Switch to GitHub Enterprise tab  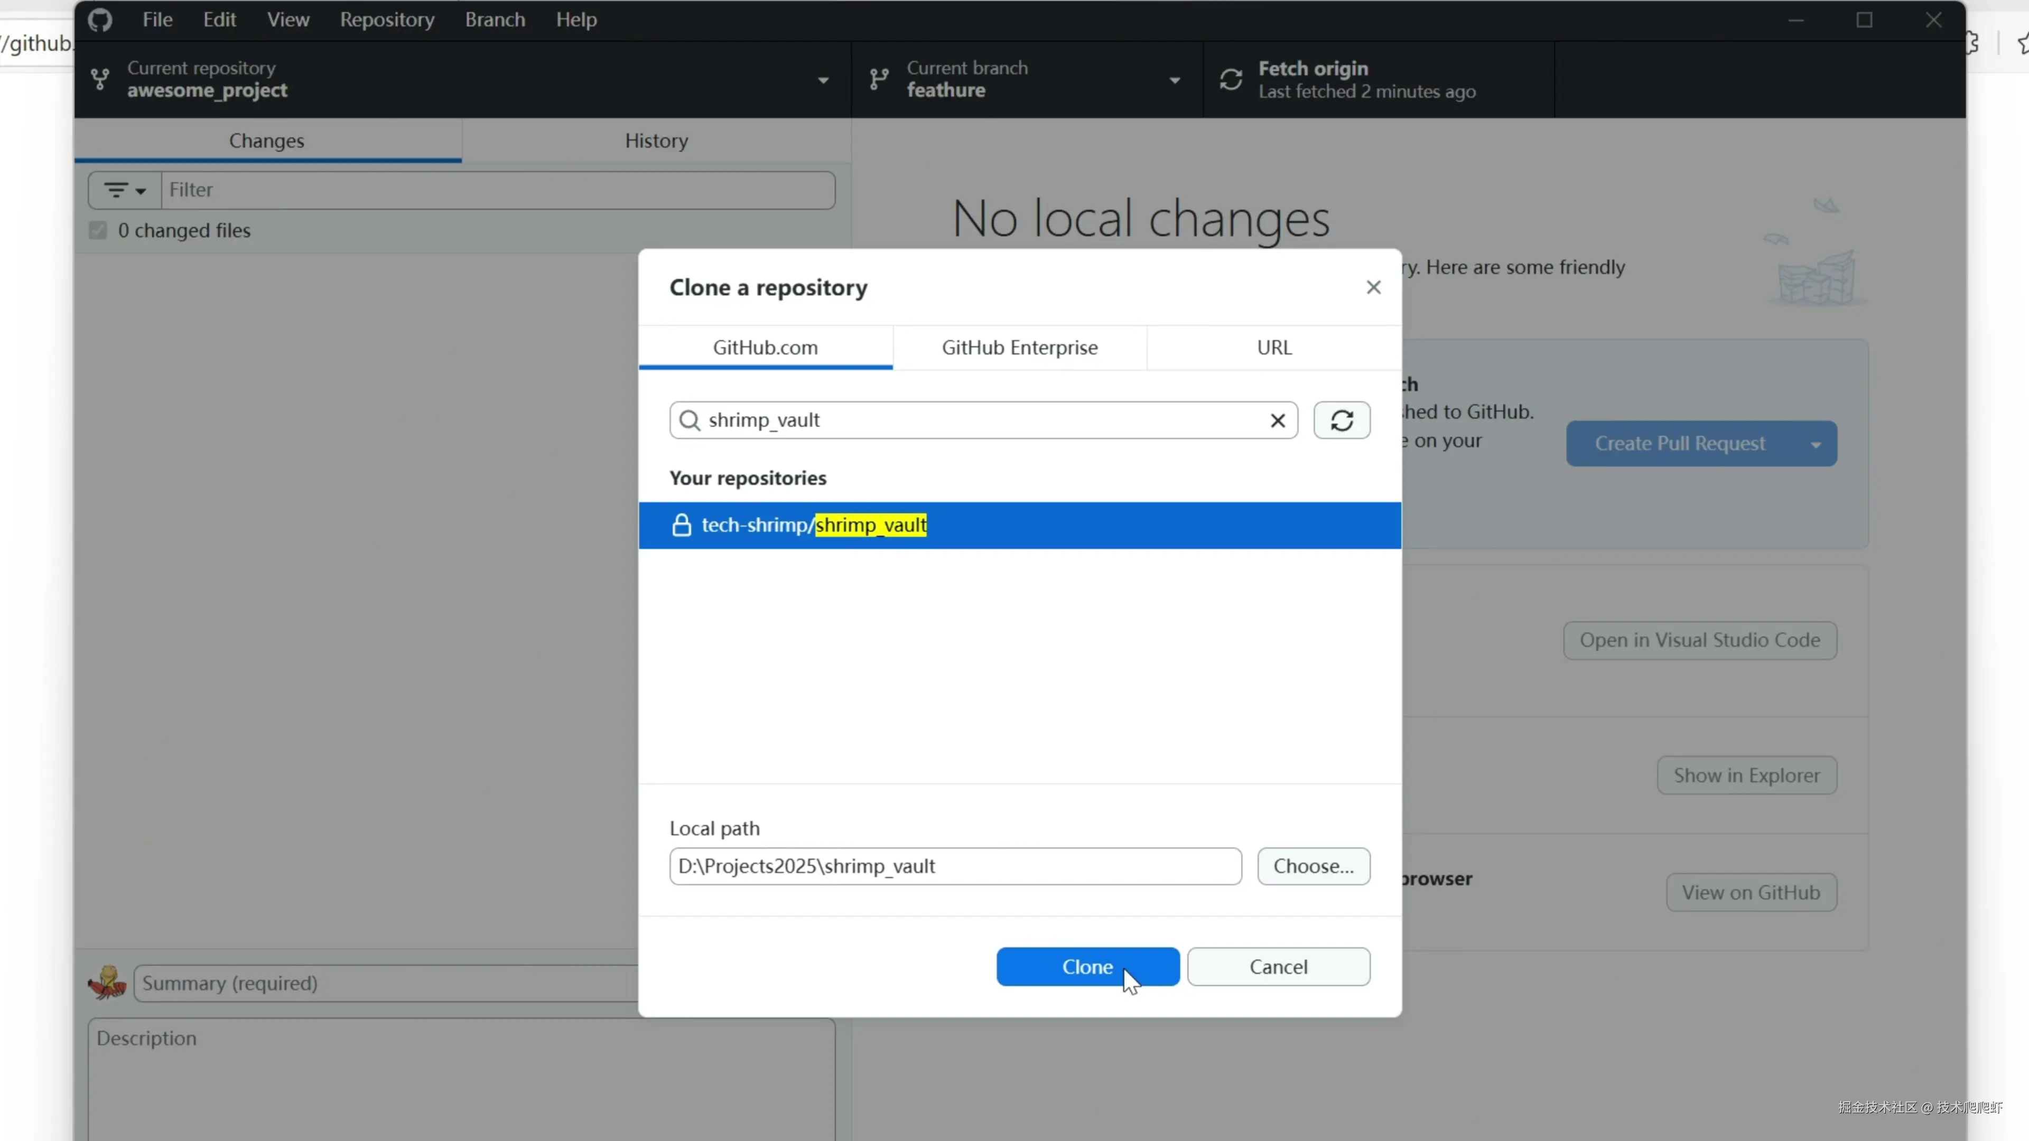[x=1019, y=347]
